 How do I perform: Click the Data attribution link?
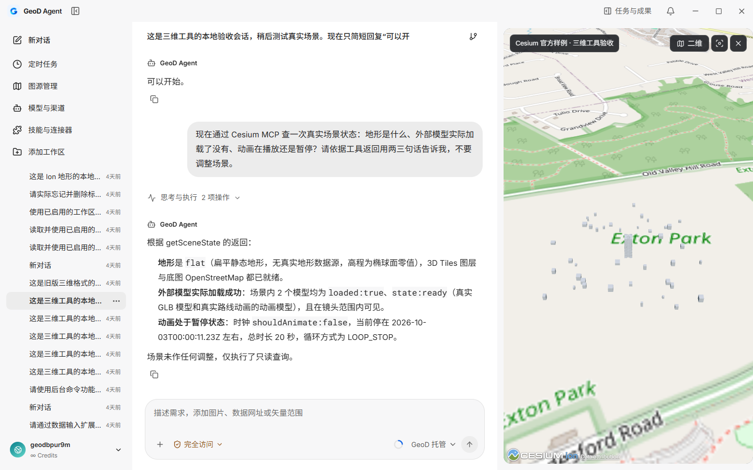[x=600, y=456]
